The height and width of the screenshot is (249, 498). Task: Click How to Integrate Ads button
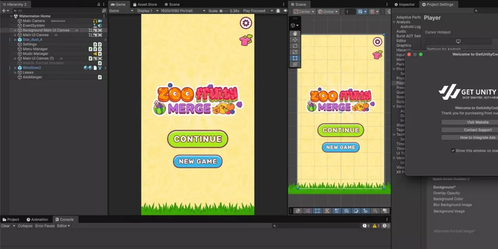coord(478,138)
